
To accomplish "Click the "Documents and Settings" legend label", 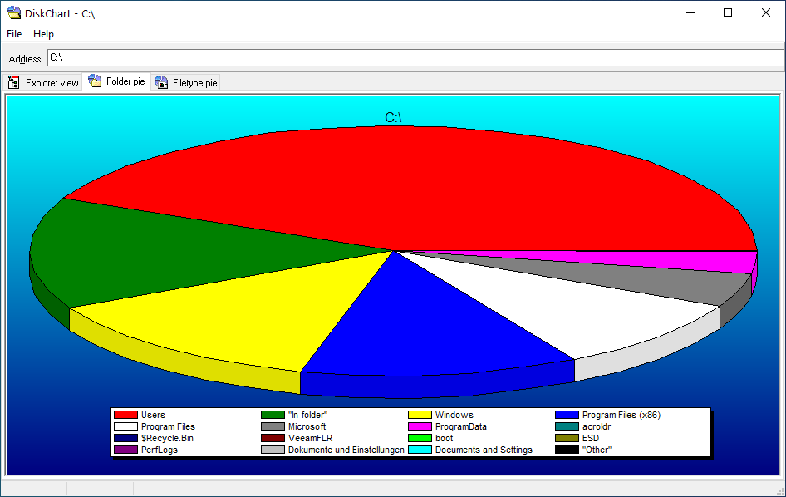I will pos(484,450).
